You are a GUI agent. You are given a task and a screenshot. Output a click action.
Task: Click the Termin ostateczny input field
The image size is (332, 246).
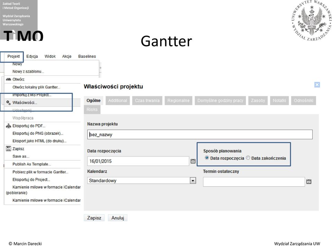click(x=254, y=182)
